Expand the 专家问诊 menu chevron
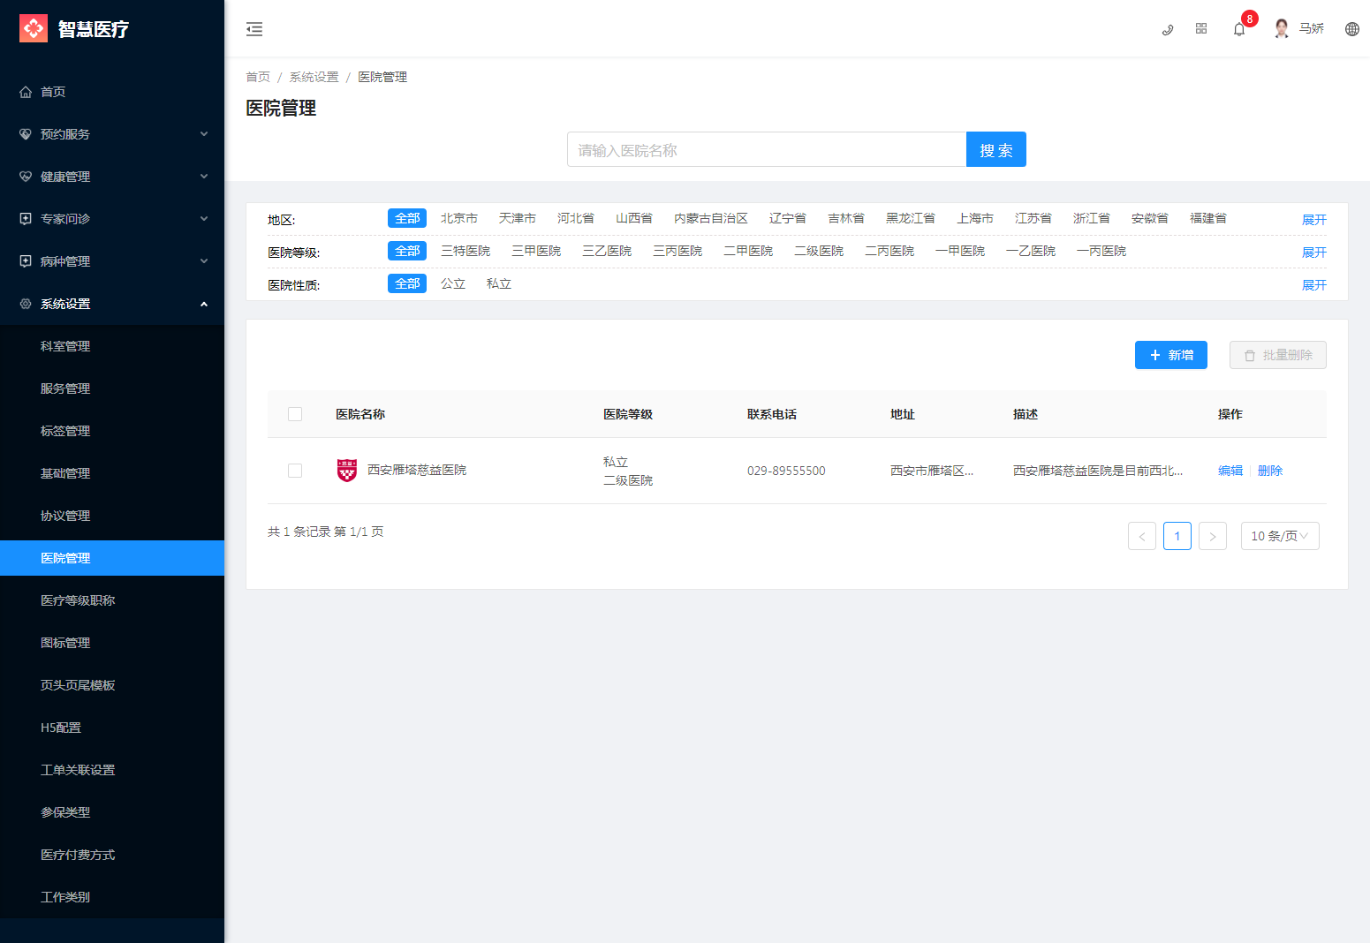Viewport: 1370px width, 943px height. click(x=204, y=219)
